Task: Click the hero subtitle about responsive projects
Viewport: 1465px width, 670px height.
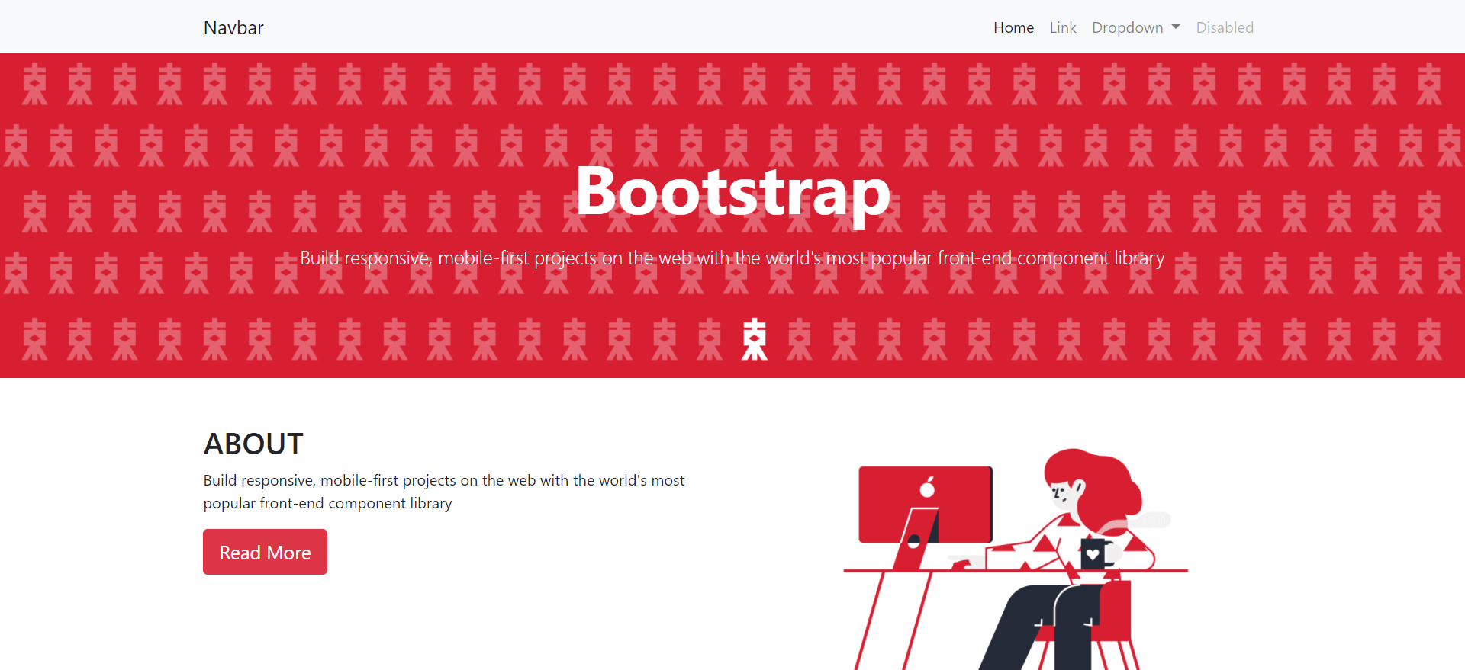Action: coord(732,258)
